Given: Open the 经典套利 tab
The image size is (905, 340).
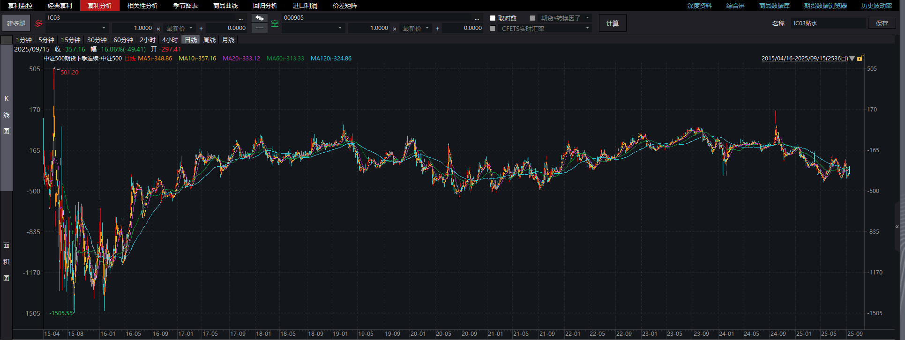Looking at the screenshot, I should click(x=60, y=6).
